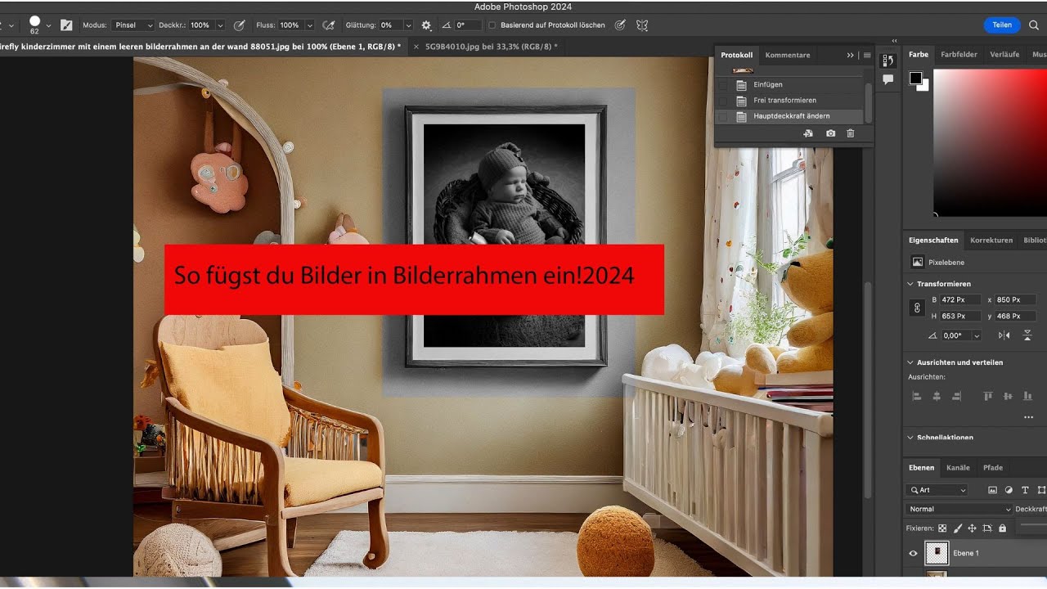Click the brush angle icon

click(447, 25)
